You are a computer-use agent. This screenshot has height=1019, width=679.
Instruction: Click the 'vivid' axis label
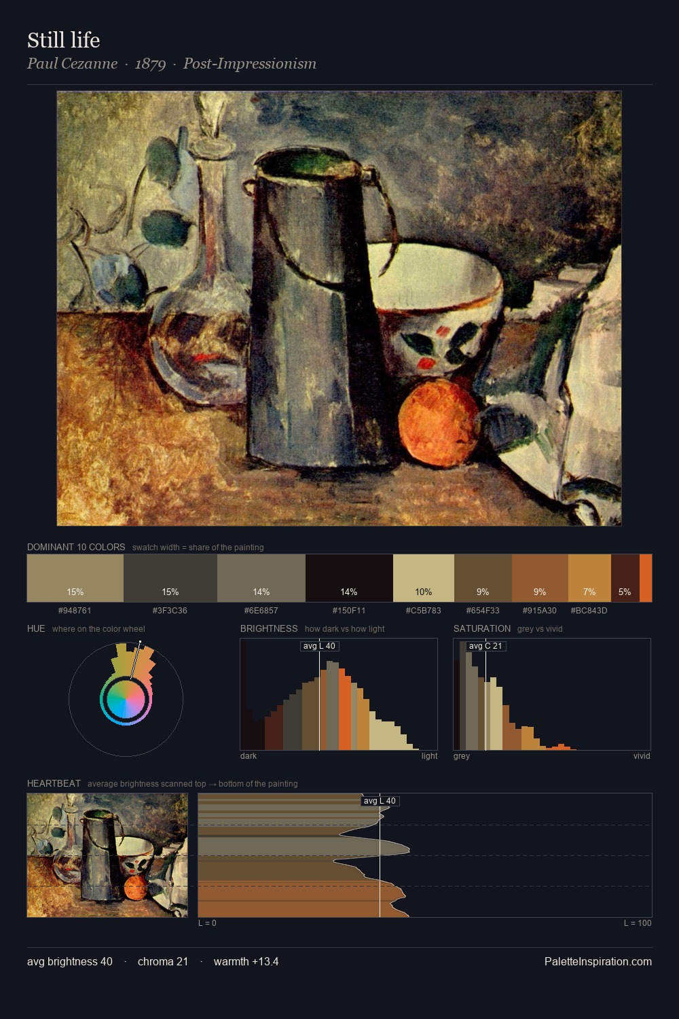pyautogui.click(x=642, y=756)
